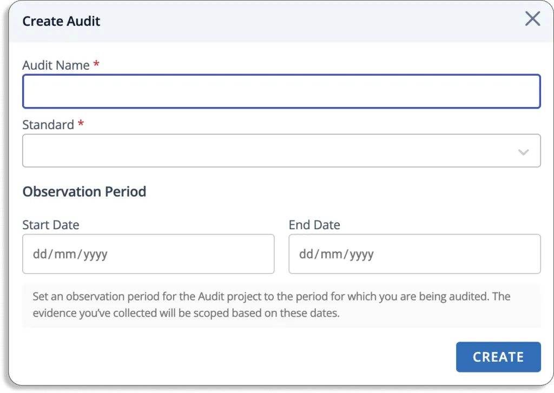Open the Standard dropdown field

tap(271, 151)
